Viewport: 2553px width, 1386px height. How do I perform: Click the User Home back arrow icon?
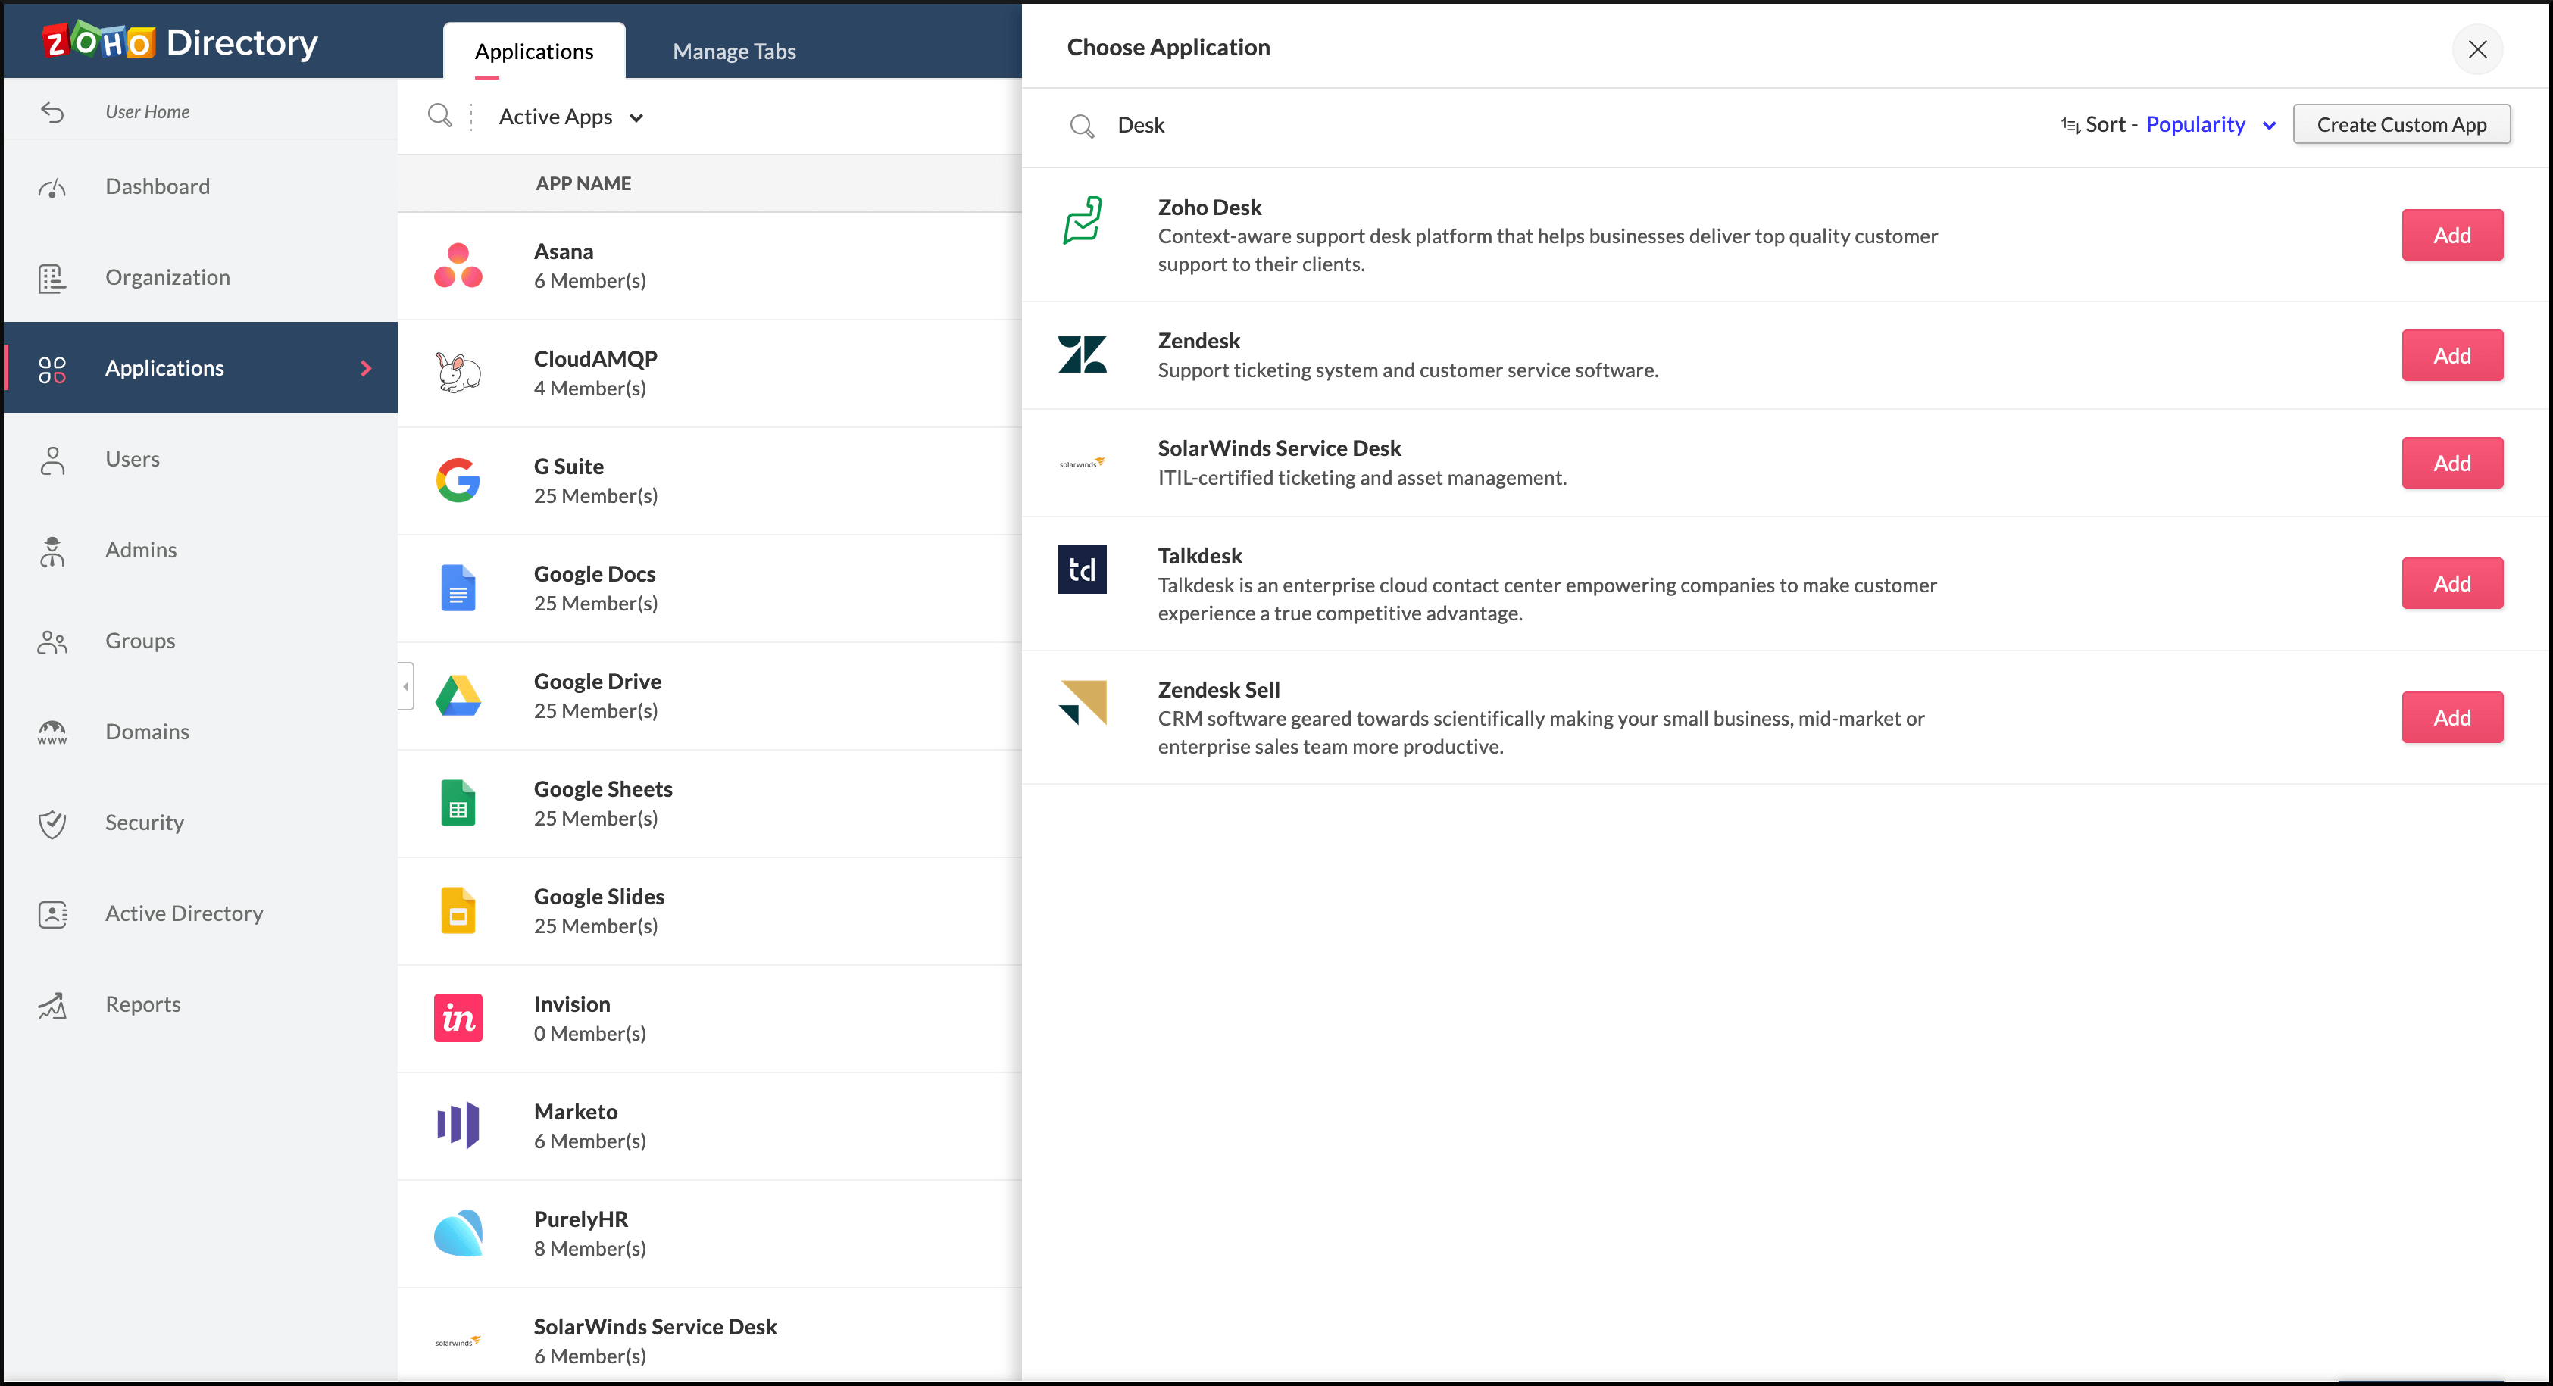[52, 112]
